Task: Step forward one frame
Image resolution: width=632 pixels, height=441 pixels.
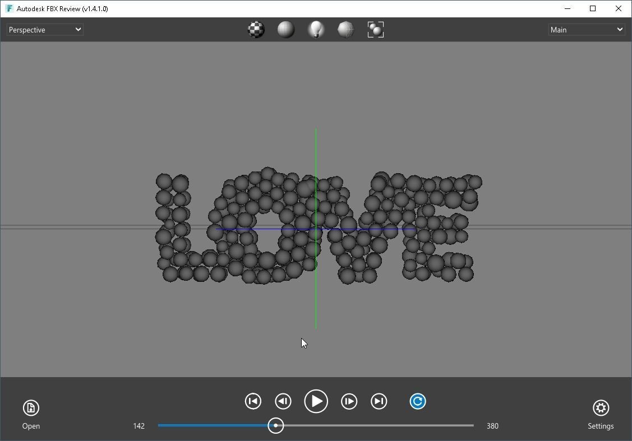Action: (x=349, y=401)
